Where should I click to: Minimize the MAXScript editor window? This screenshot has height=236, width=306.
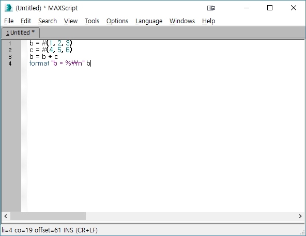click(247, 8)
